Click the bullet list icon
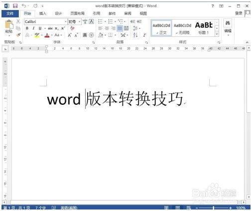The image size is (252, 211). point(100,21)
